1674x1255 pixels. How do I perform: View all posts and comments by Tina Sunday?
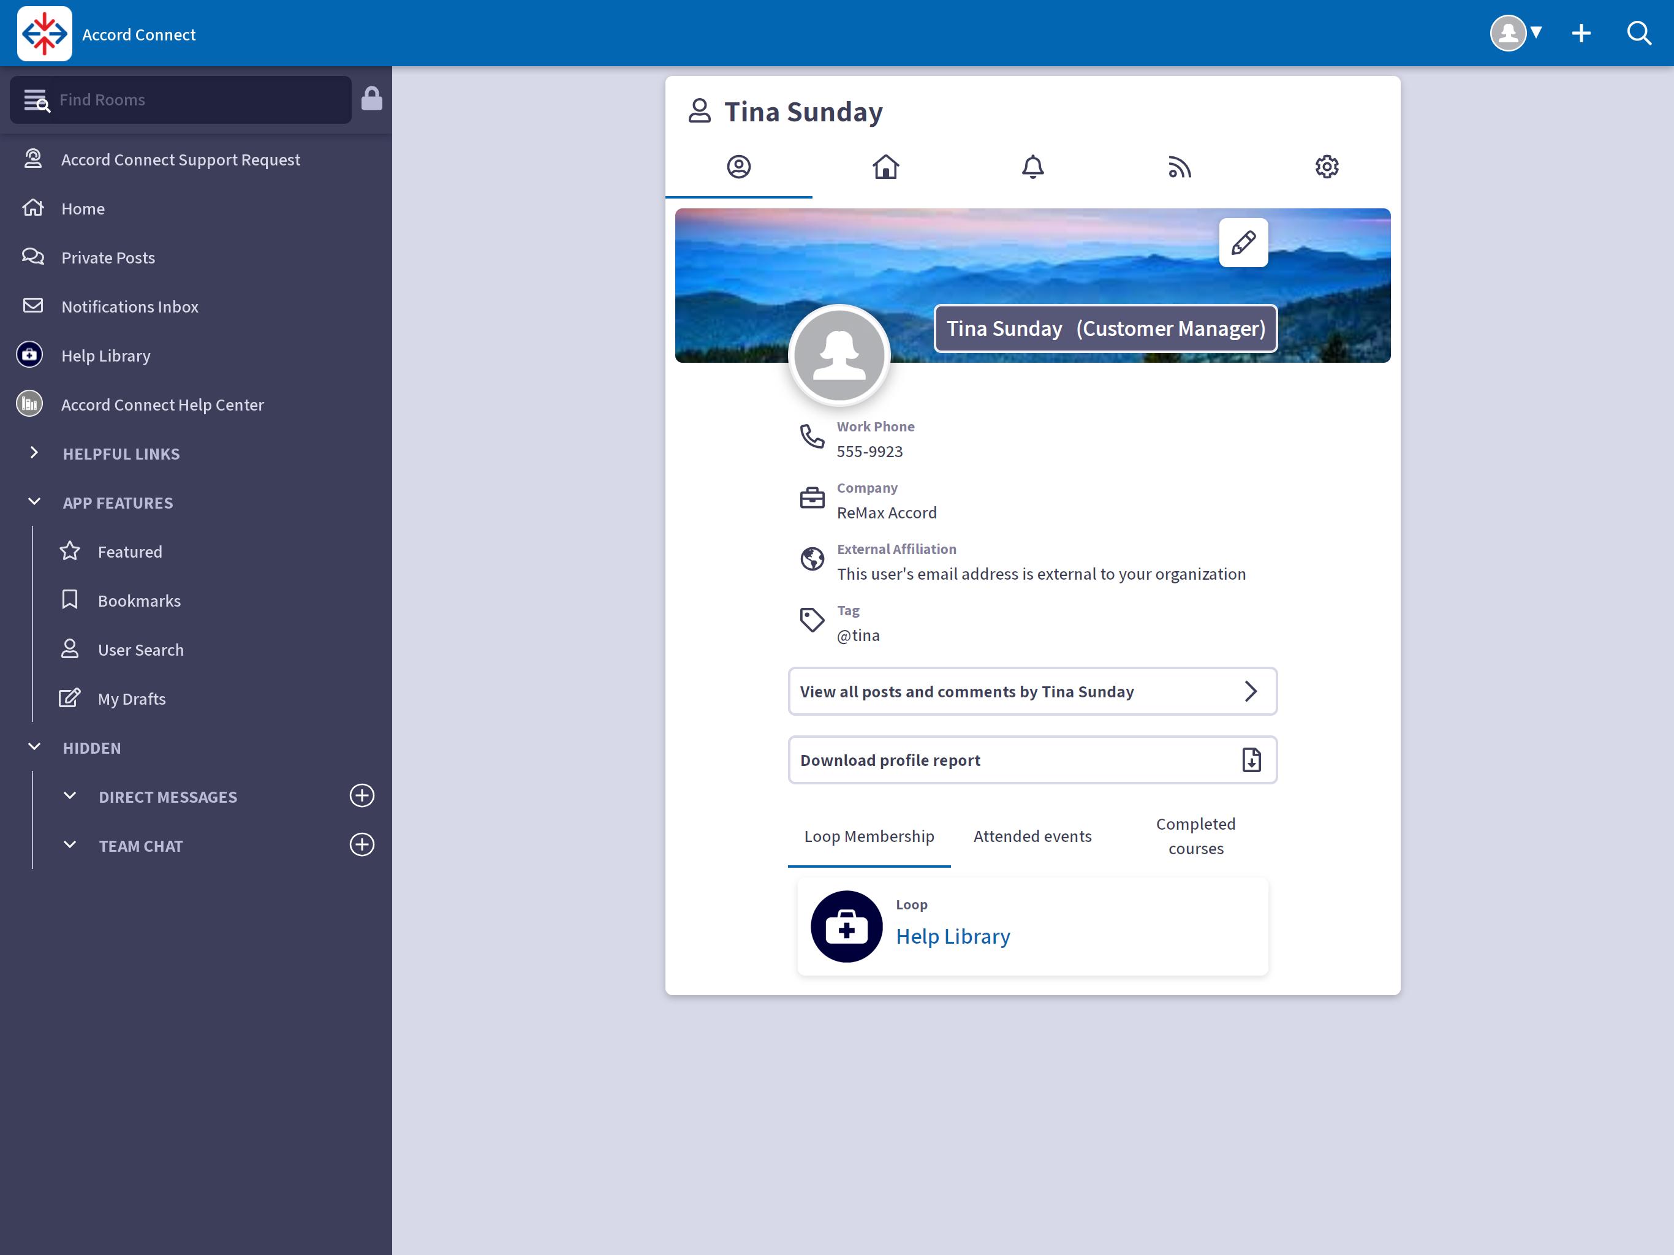pyautogui.click(x=1032, y=691)
